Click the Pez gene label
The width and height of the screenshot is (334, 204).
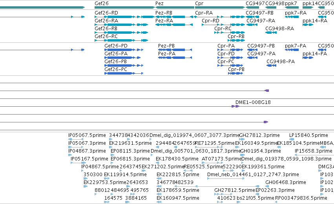[160, 4]
